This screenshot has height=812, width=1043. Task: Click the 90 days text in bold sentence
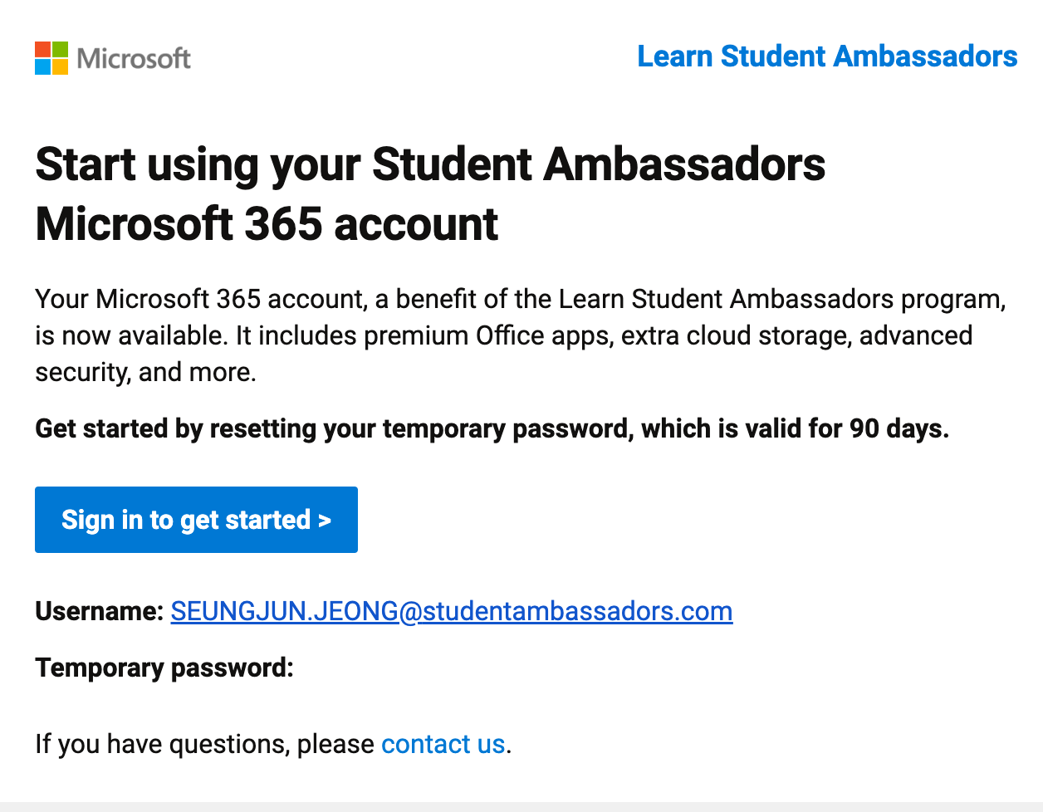899,428
